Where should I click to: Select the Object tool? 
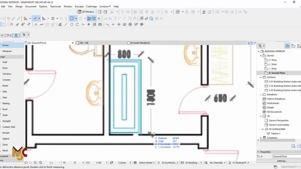click(x=6, y=139)
